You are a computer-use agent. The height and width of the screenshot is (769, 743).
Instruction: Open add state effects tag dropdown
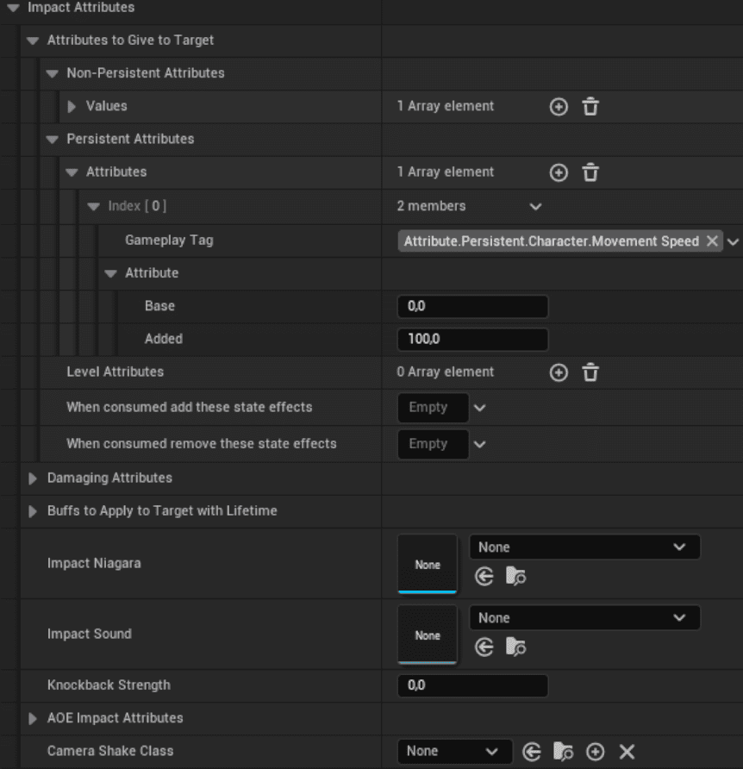click(x=479, y=408)
